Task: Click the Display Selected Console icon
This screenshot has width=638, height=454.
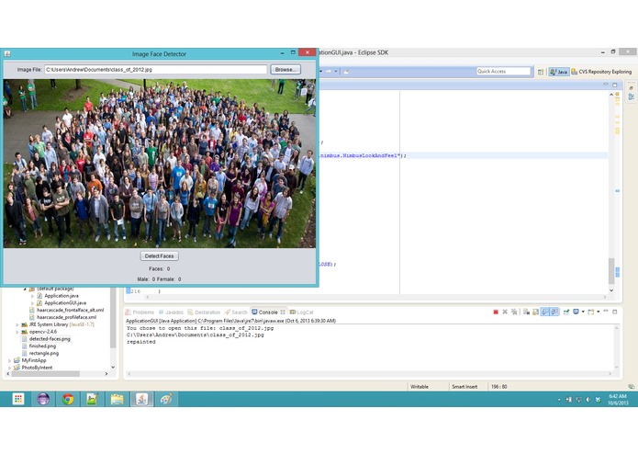Action: pos(576,312)
